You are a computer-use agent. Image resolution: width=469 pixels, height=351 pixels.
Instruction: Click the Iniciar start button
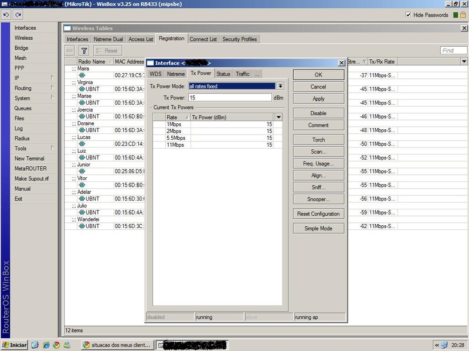click(14, 345)
